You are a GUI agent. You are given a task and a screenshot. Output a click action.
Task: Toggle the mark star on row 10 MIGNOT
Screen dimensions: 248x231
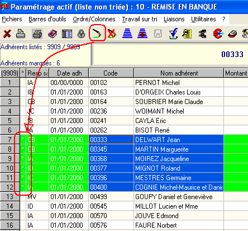pos(23,168)
